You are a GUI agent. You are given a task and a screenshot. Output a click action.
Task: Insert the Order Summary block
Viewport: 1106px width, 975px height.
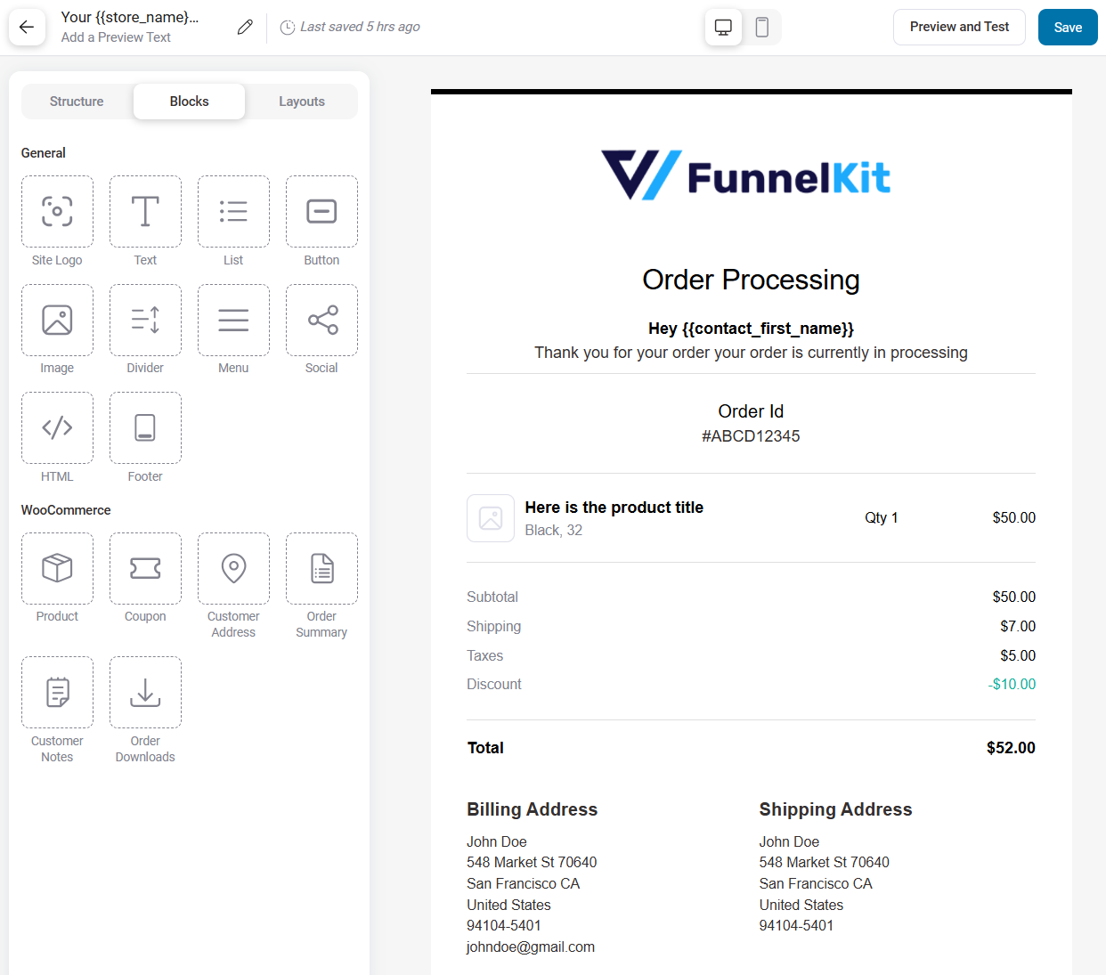321,568
